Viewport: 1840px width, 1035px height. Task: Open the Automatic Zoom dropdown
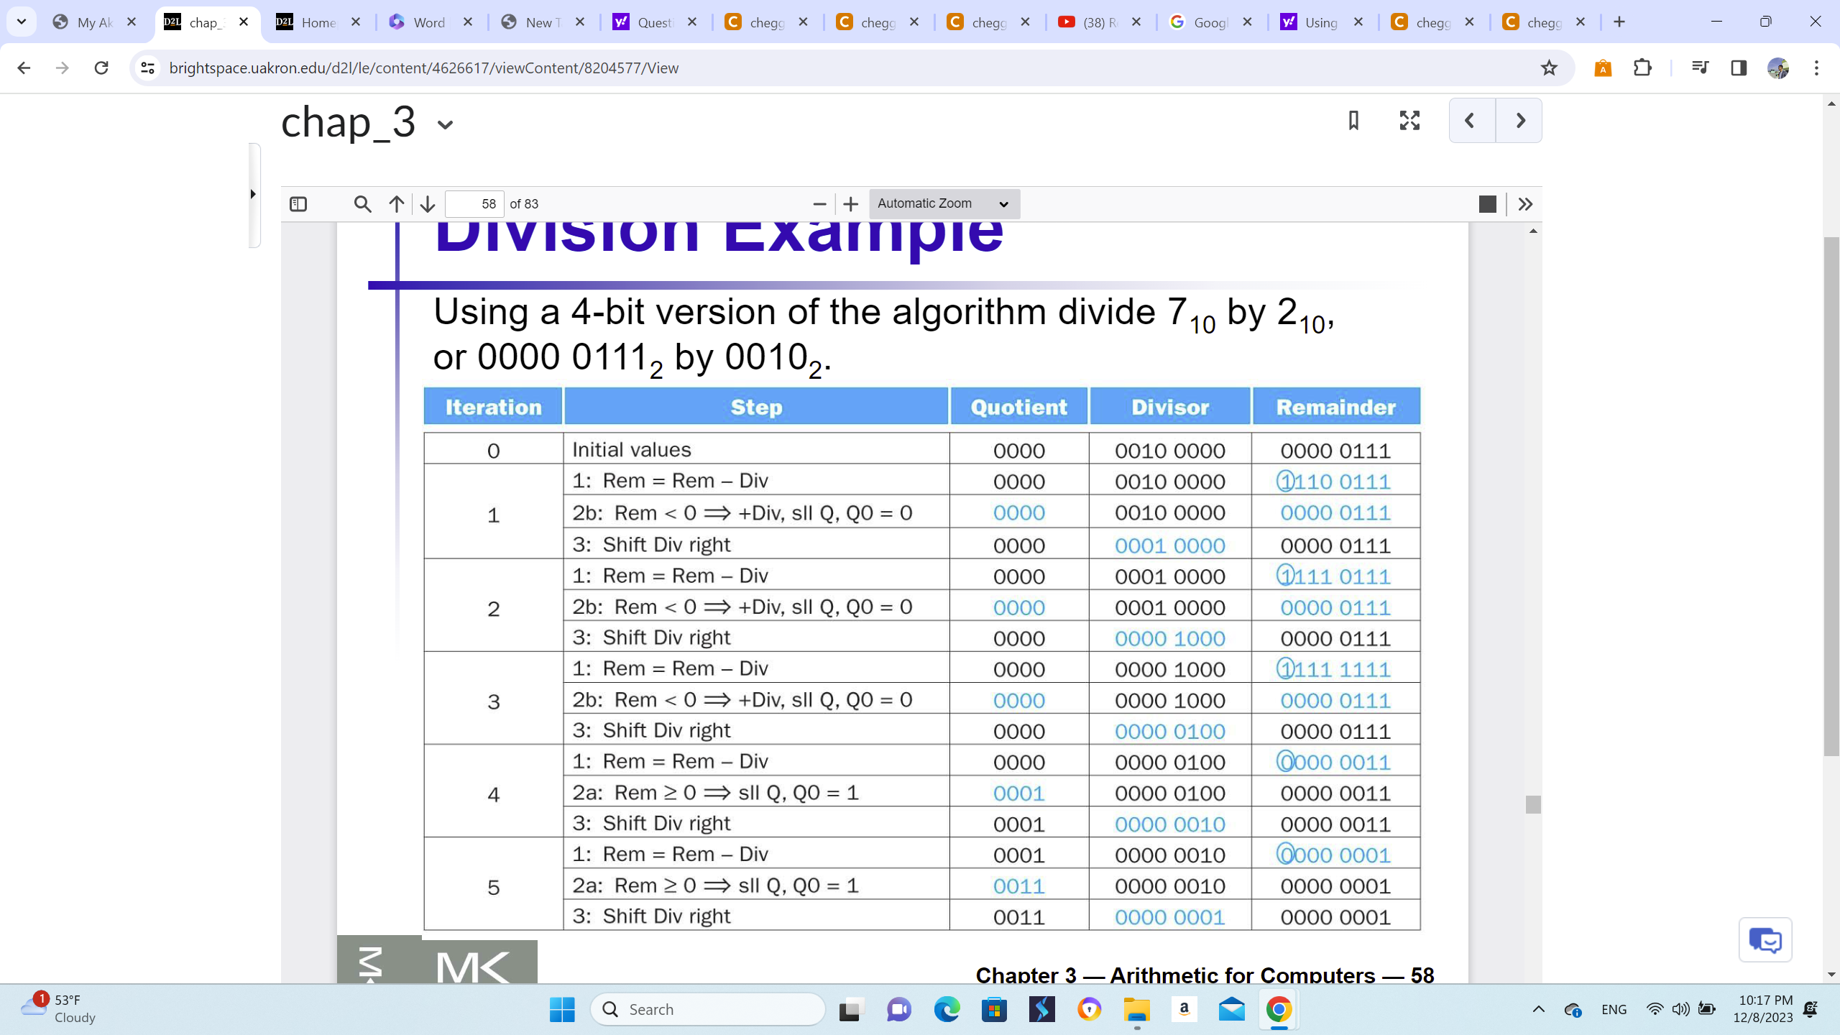point(942,204)
